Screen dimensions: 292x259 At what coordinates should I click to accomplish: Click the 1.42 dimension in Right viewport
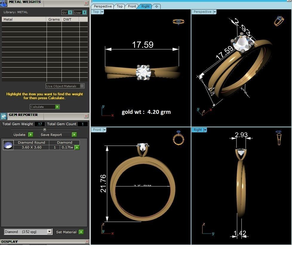click(240, 233)
